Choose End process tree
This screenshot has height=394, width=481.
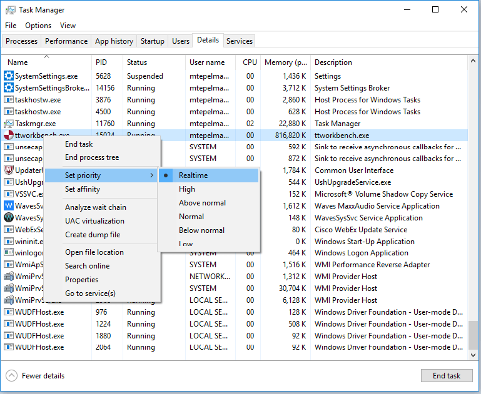(101, 157)
